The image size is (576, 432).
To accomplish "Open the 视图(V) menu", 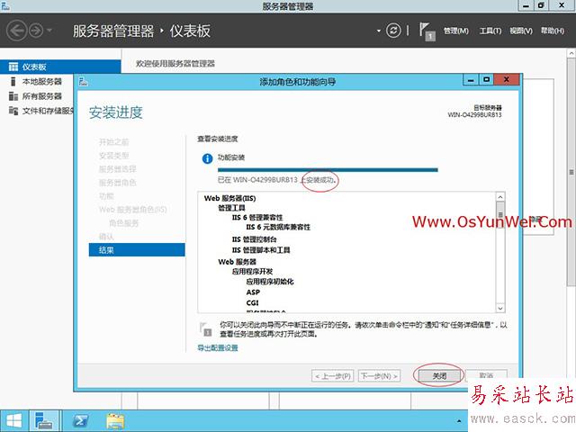I will [521, 31].
